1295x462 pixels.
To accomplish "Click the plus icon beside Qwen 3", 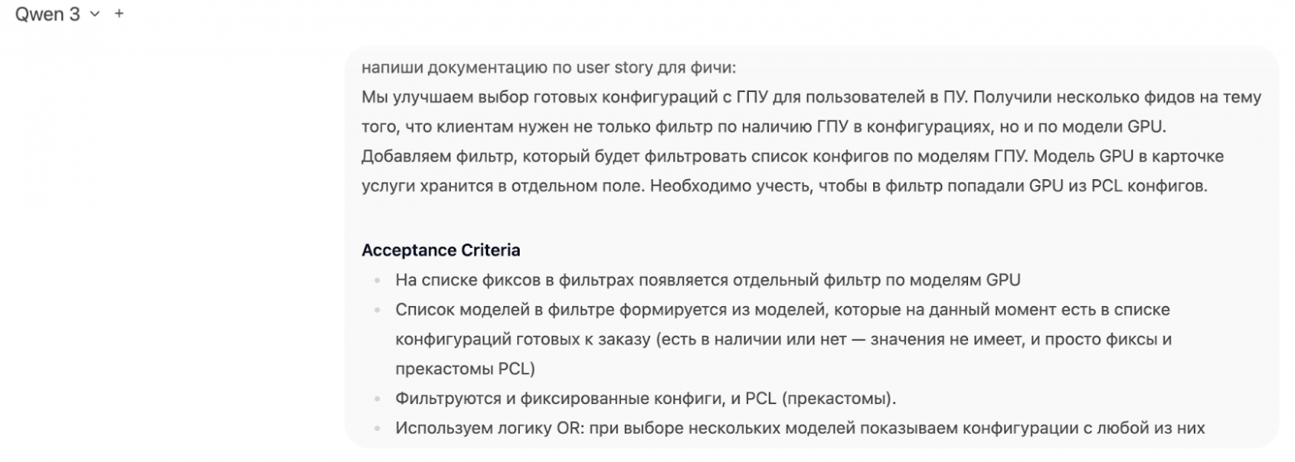I will [x=120, y=14].
